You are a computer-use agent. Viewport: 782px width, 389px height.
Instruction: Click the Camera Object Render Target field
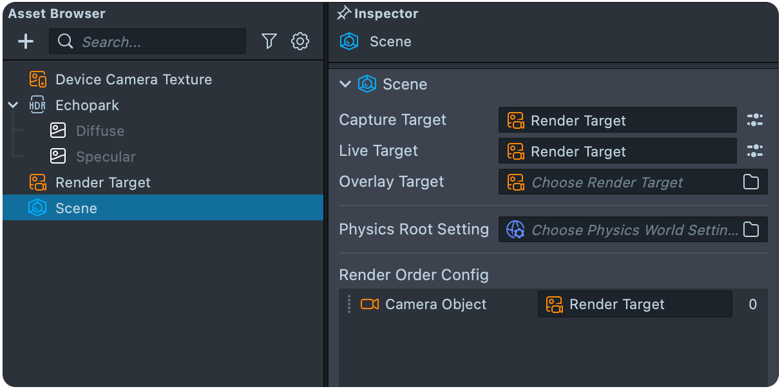point(634,305)
